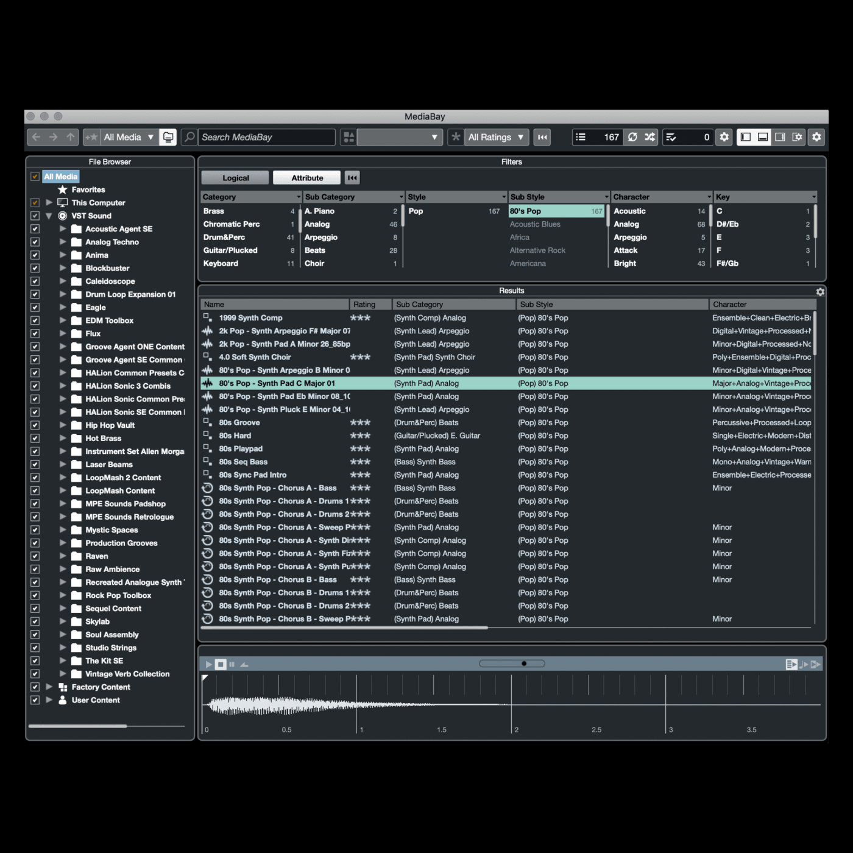
Task: Sort results by Rating column
Action: tap(370, 305)
